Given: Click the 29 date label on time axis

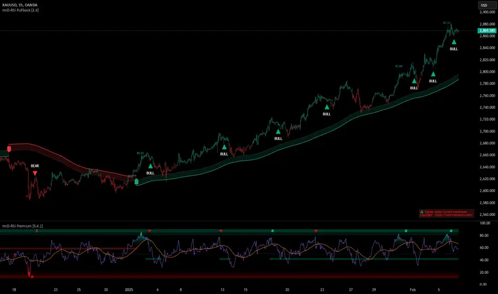Looking at the screenshot, I should (374, 290).
